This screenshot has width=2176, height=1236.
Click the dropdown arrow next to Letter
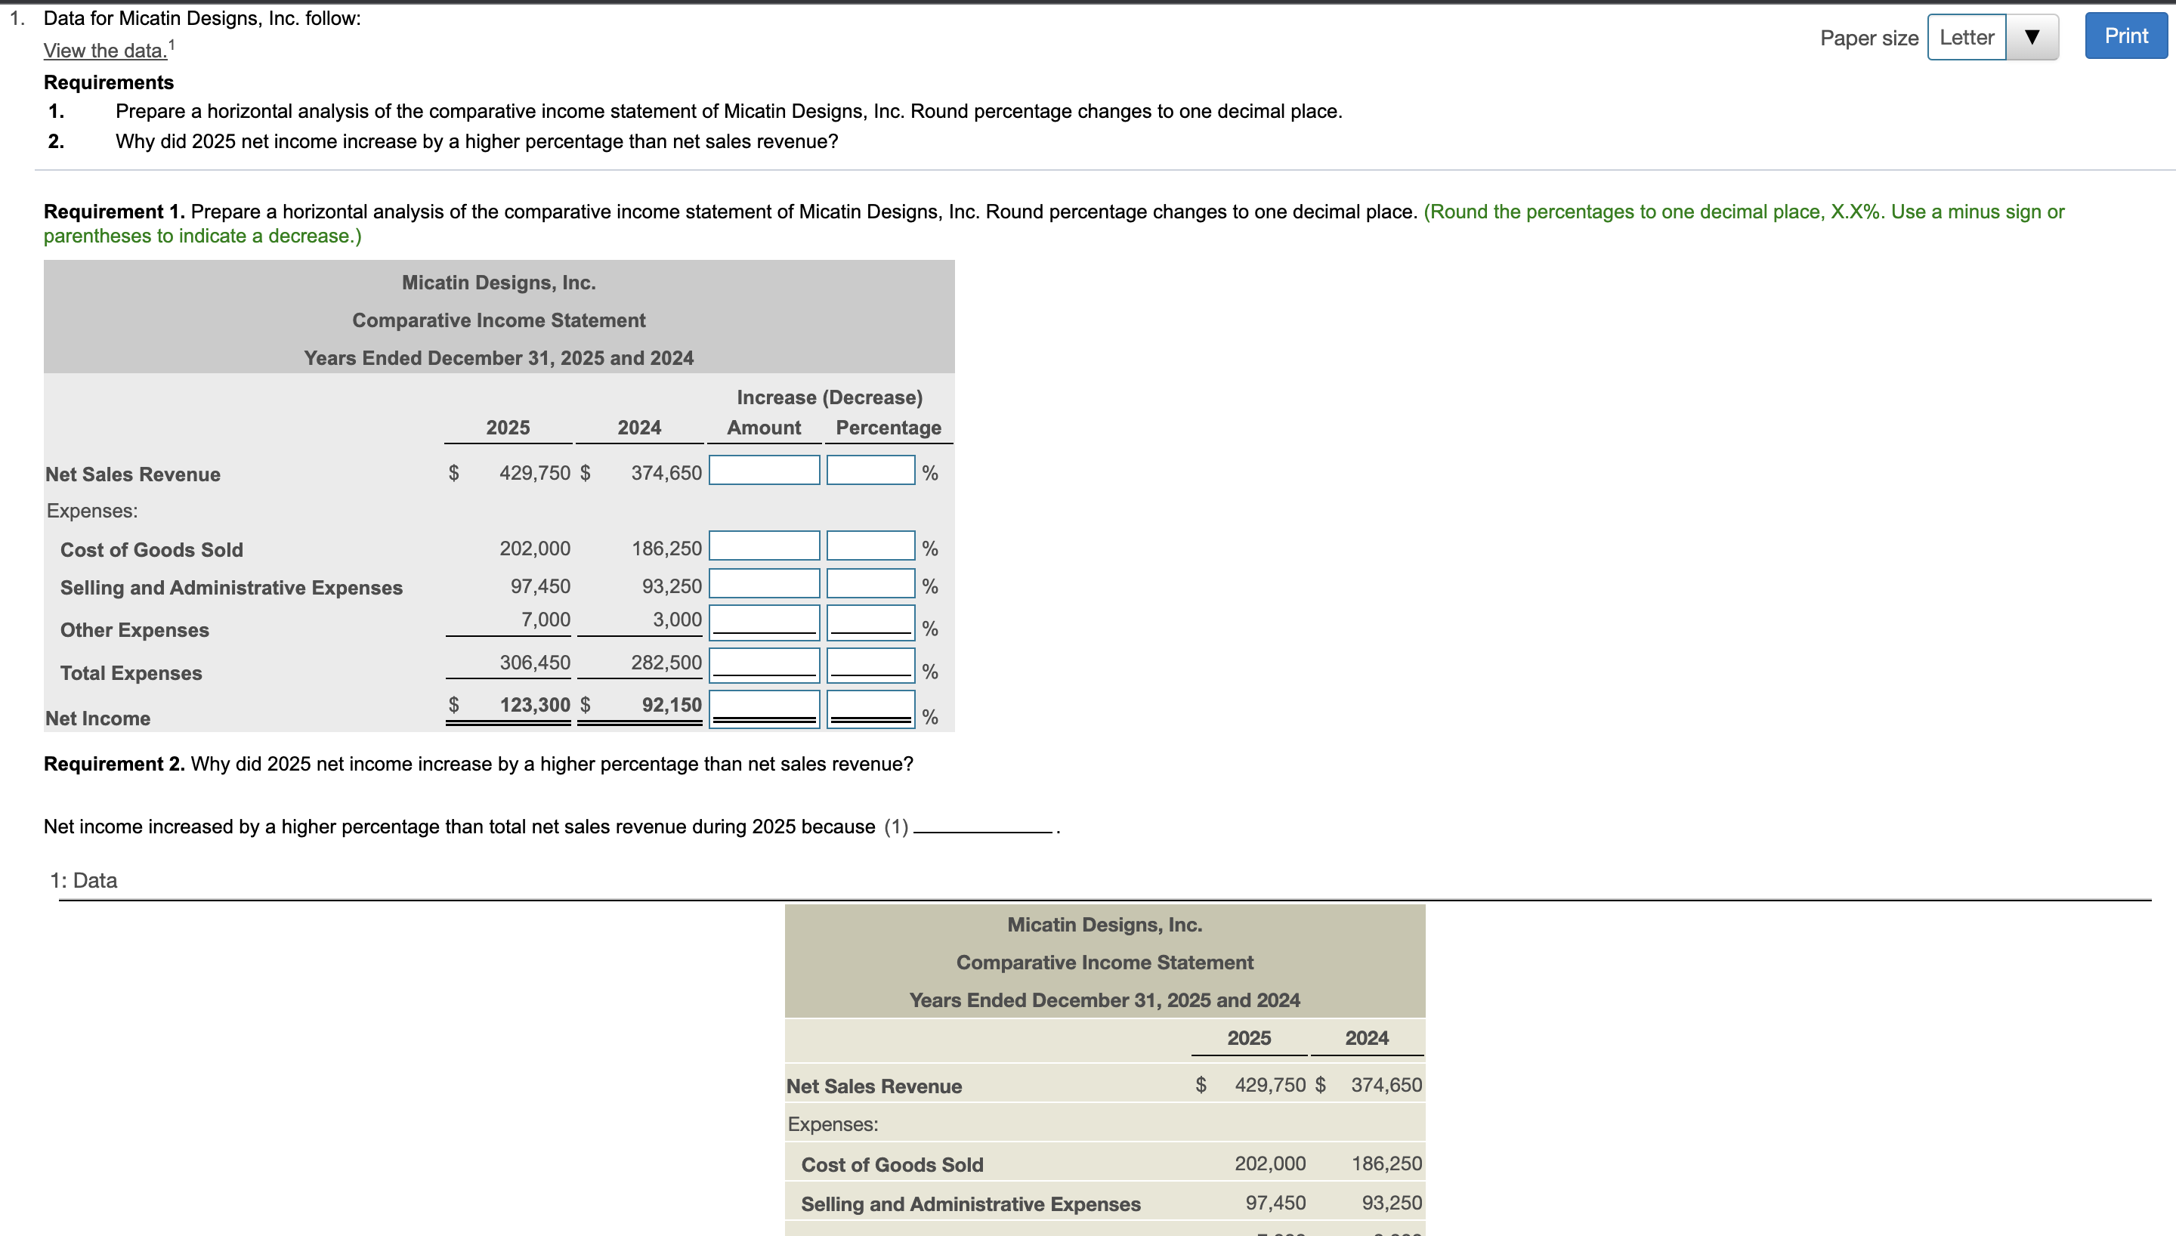click(2033, 36)
